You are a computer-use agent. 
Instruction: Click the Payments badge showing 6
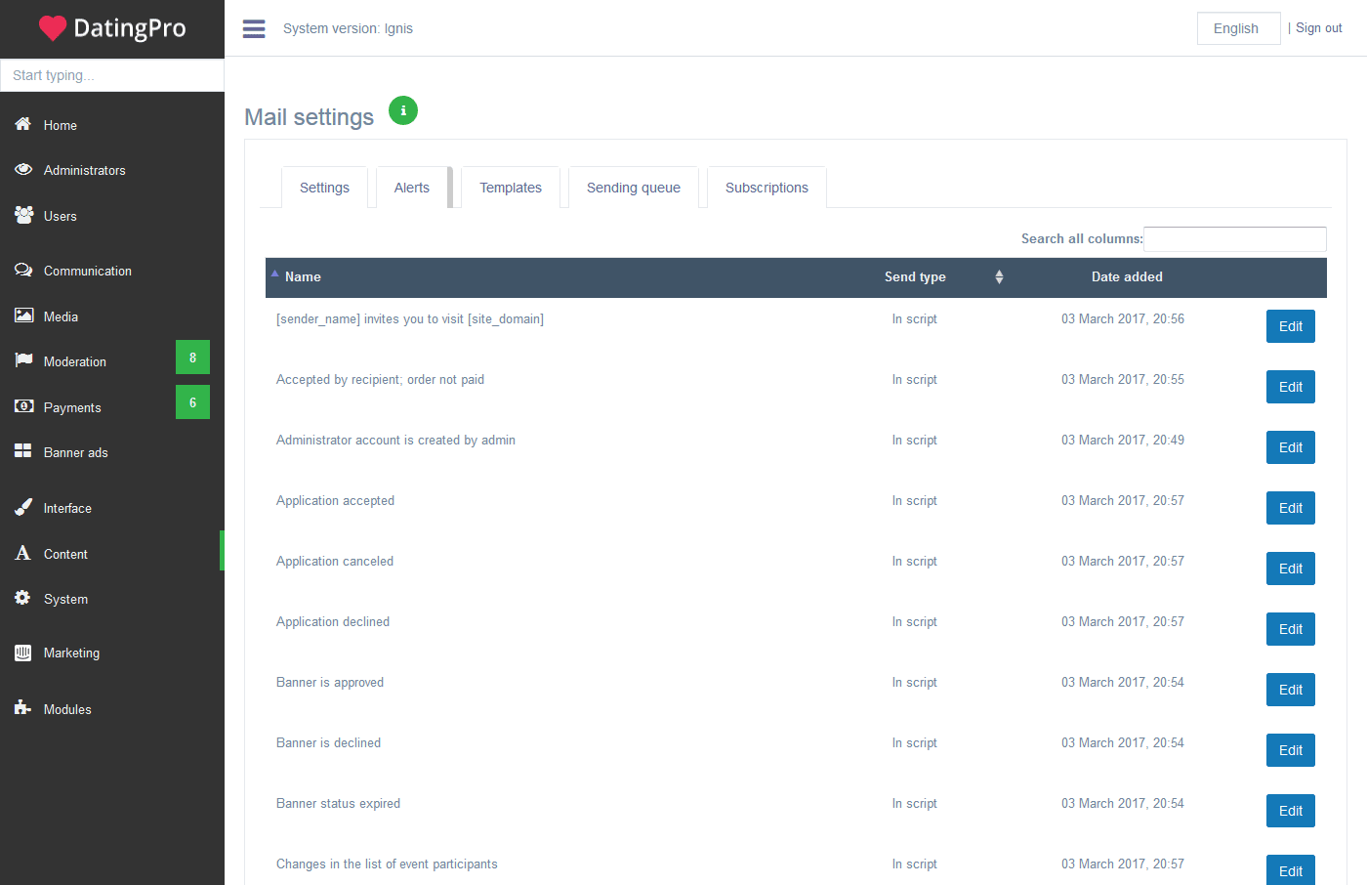tap(192, 402)
